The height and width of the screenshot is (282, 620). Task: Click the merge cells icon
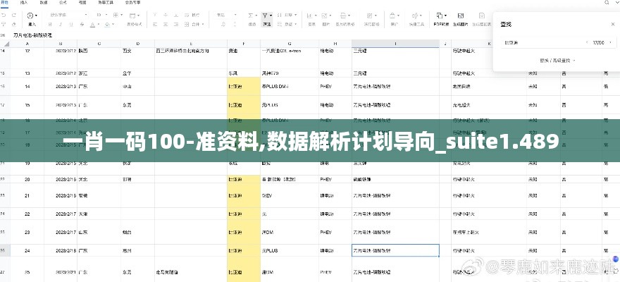[x=187, y=25]
